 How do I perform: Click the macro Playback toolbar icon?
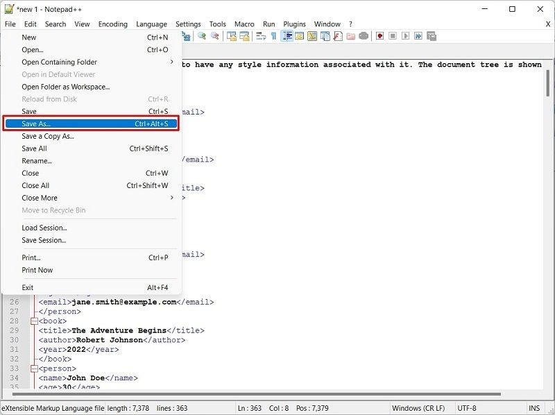406,36
